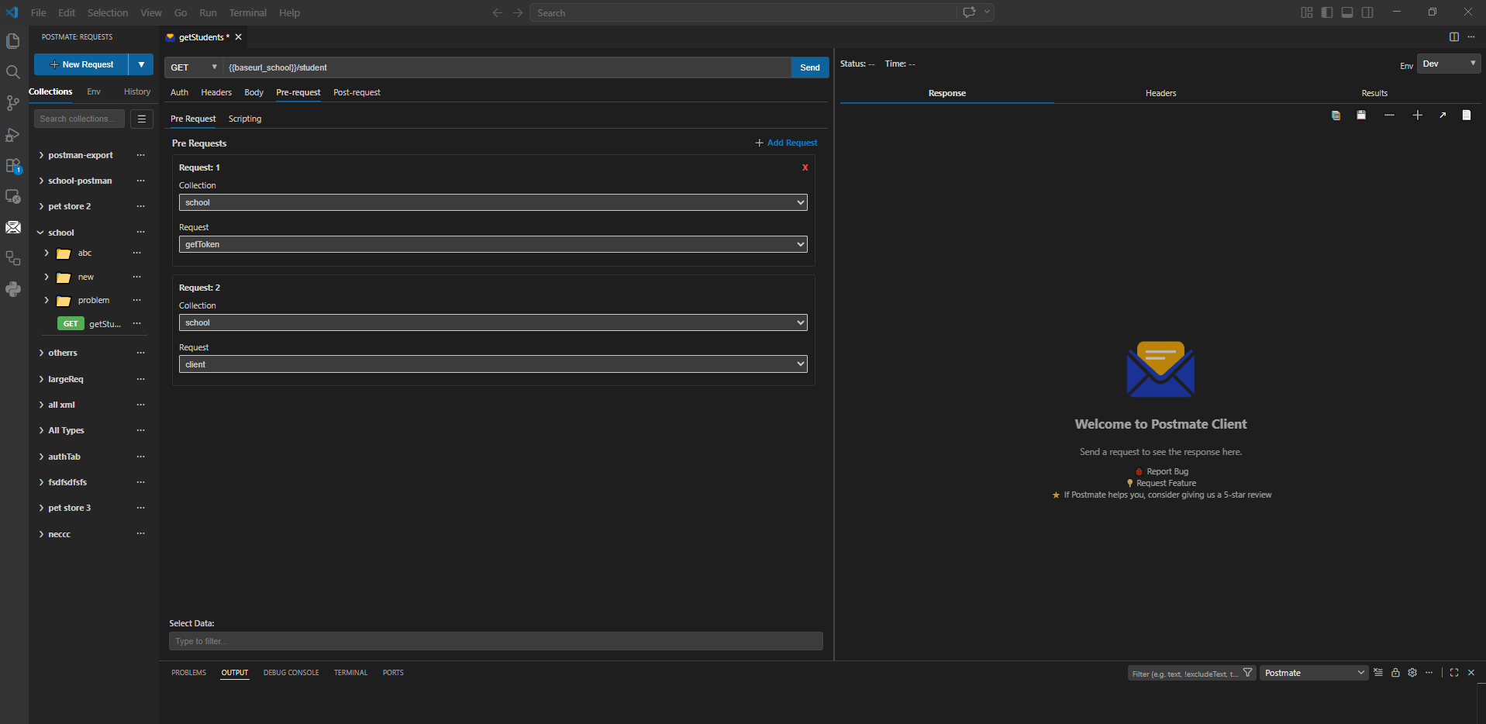The height and width of the screenshot is (724, 1486).
Task: Click the Python extension icon in sidebar
Action: click(x=13, y=289)
